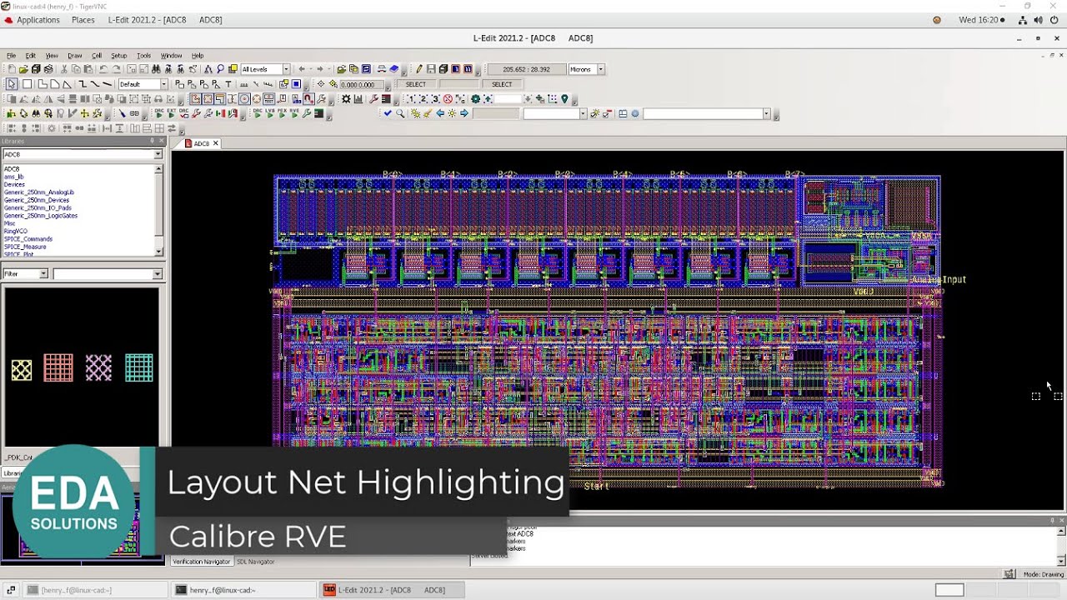The image size is (1067, 600).
Task: Select SPICE_Commands in library list
Action: pos(28,239)
